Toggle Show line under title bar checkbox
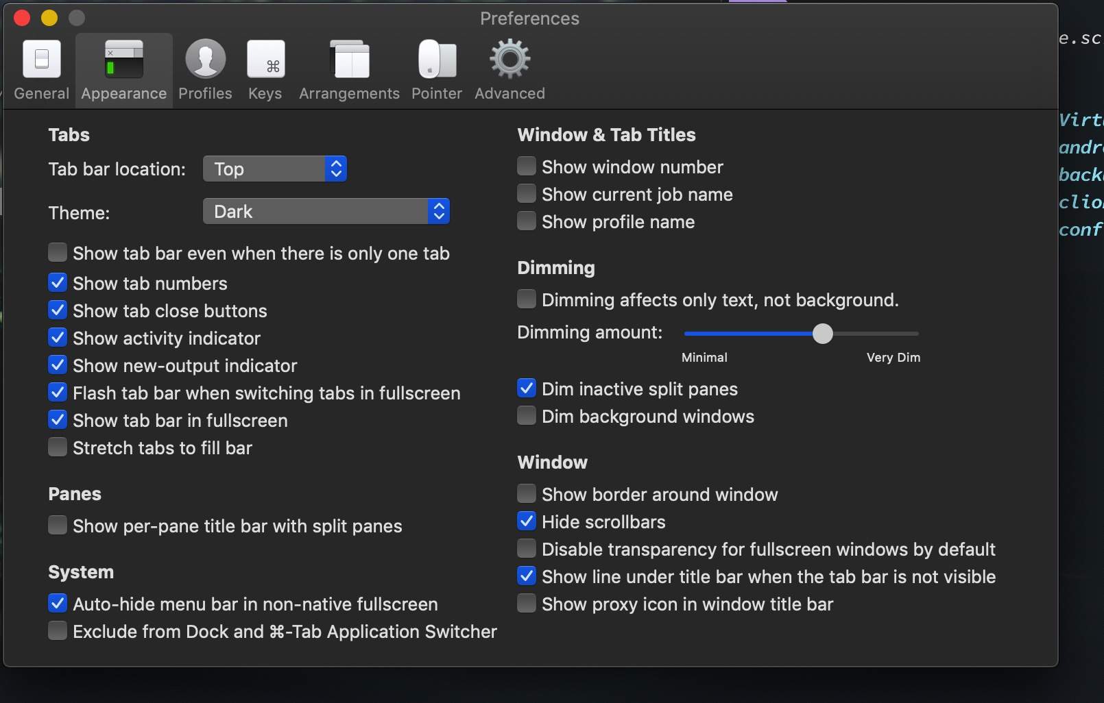The width and height of the screenshot is (1104, 703). pos(527,576)
